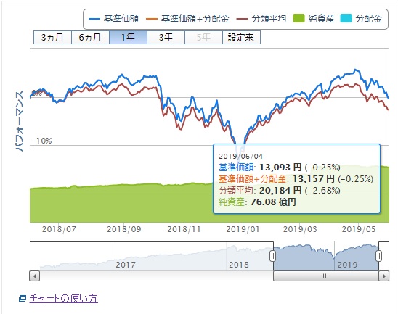Open the チャートの使い方 link

(x=63, y=298)
